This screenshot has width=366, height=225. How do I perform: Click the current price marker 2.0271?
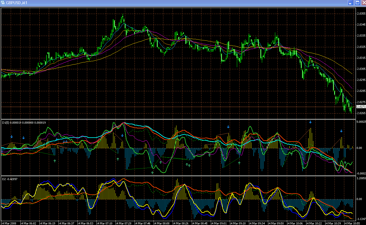pyautogui.click(x=361, y=106)
